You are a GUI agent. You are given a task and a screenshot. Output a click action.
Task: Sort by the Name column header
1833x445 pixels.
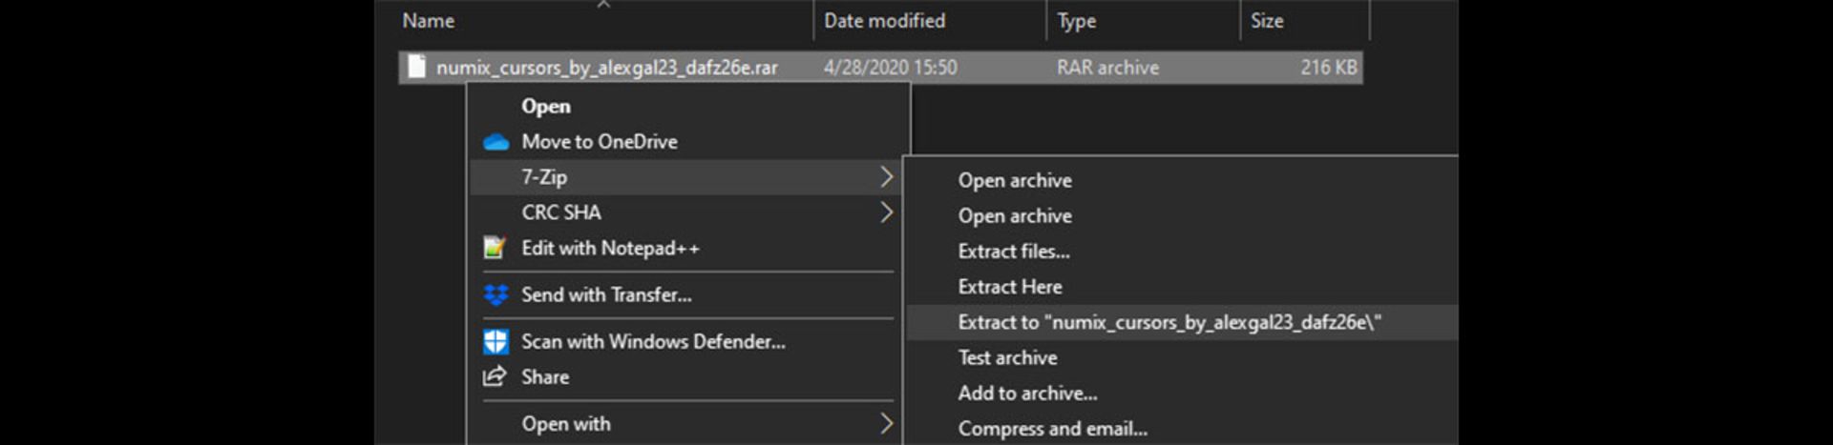tap(429, 21)
